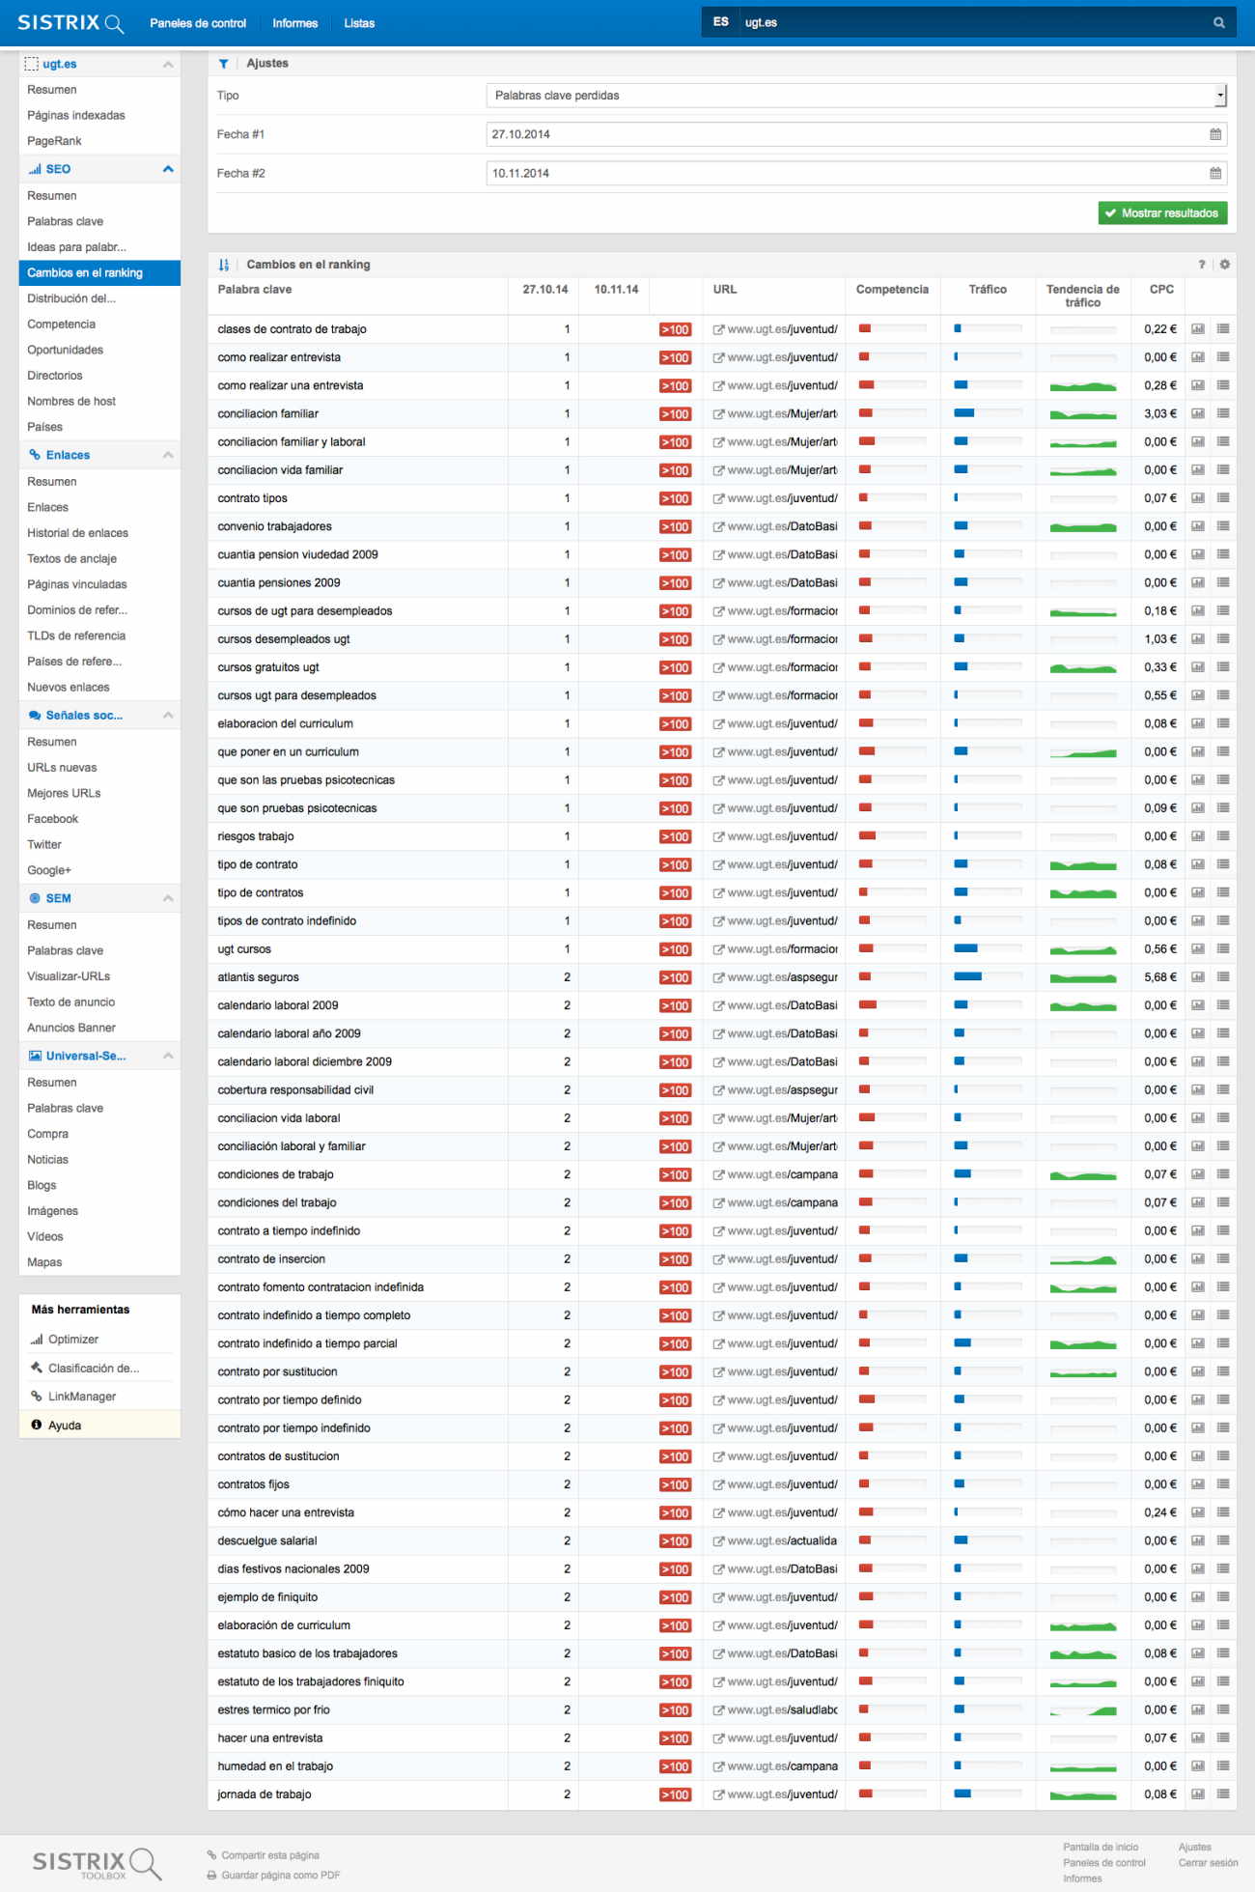Open calendar picker for Fecha #2
This screenshot has height=1892, width=1255.
click(1215, 173)
